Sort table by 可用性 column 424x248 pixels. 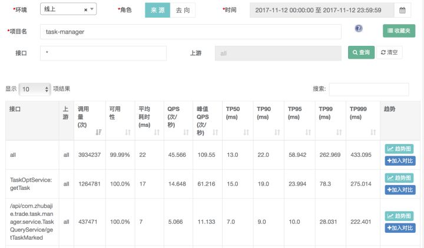(128, 133)
